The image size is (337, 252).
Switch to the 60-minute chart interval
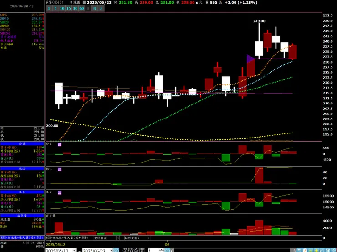point(82,8)
